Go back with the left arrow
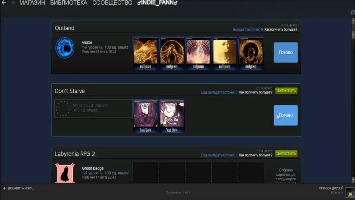The width and height of the screenshot is (355, 200). 4,3
